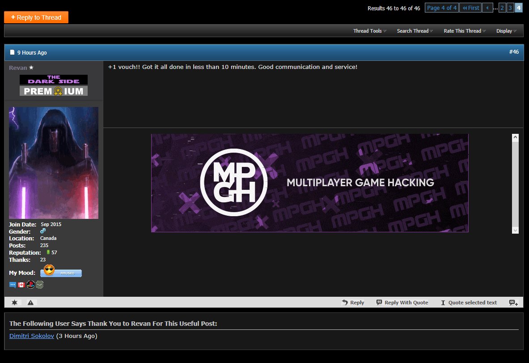Click the PlayStation logo badge

click(x=31, y=285)
